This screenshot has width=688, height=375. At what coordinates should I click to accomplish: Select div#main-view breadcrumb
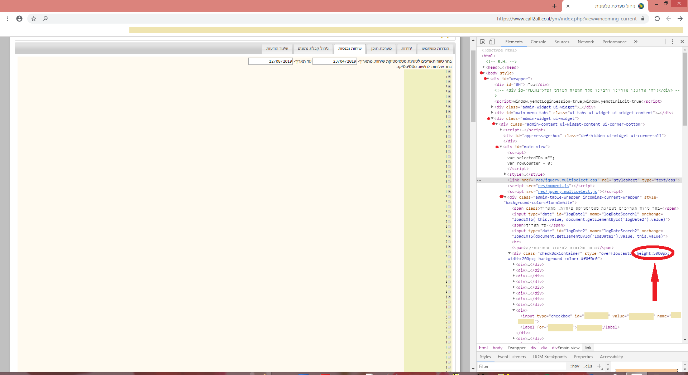[565, 348]
